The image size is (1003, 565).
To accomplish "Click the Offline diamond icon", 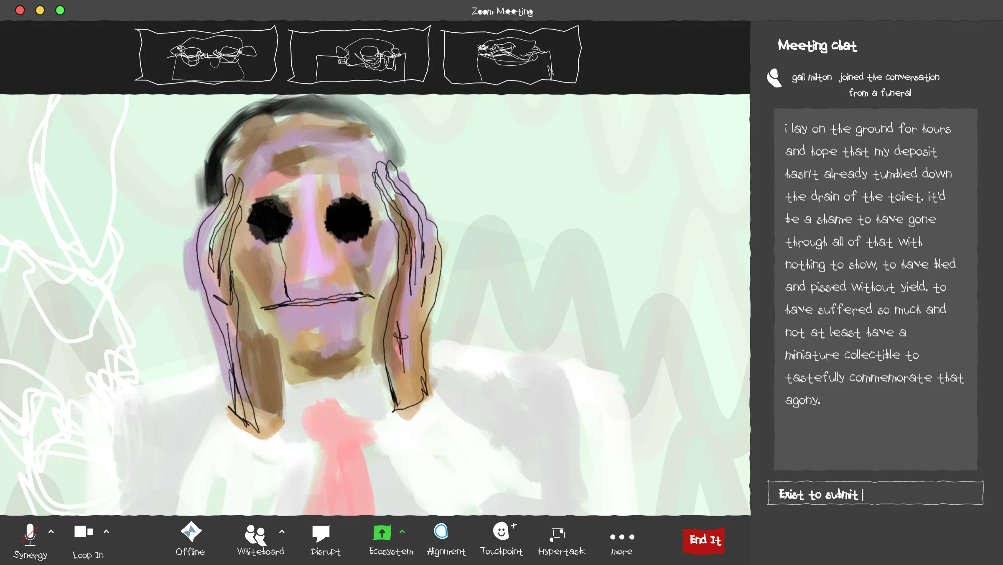I will pyautogui.click(x=191, y=532).
